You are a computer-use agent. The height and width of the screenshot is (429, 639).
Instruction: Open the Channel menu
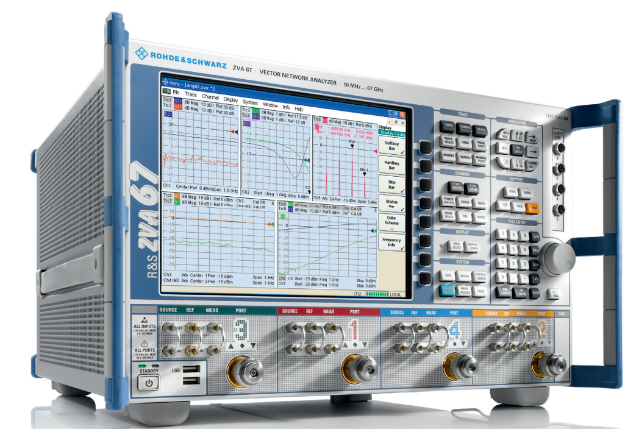coord(210,96)
